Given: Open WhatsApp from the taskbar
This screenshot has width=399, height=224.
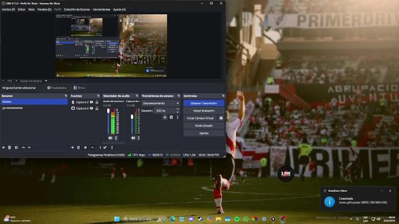Looking at the screenshot, I should [246, 219].
